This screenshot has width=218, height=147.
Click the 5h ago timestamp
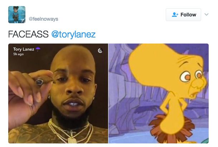(19, 54)
